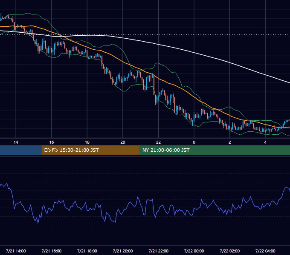Image resolution: width=290 pixels, height=255 pixels.
Task: Click the 7/21 16:00 time label
Action: (52, 251)
